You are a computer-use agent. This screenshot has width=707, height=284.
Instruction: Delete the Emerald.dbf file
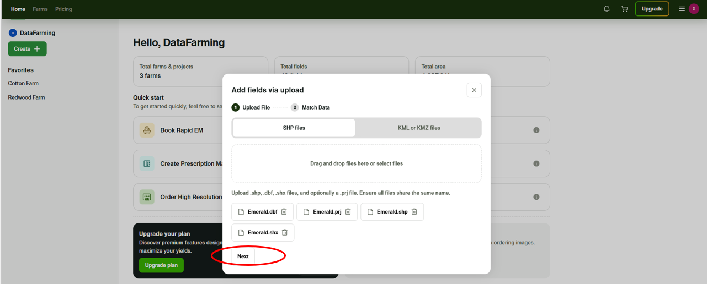pyautogui.click(x=284, y=212)
